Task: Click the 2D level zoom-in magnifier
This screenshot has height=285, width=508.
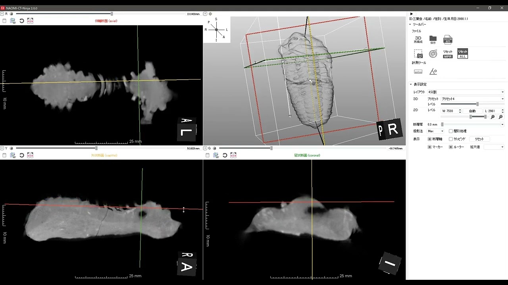Action: pos(493,117)
